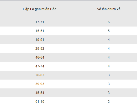Viewport: 137px width, 105px height.
Task: Click the count 5 next to 15-51
Action: pos(109,31)
